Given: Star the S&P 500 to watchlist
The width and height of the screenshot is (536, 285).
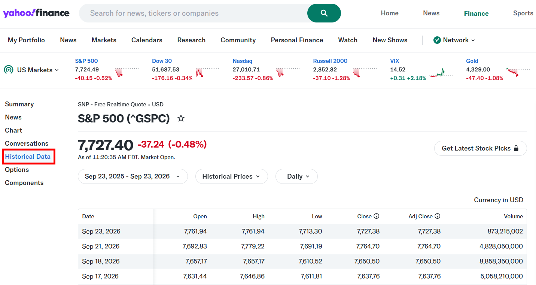Looking at the screenshot, I should (181, 119).
